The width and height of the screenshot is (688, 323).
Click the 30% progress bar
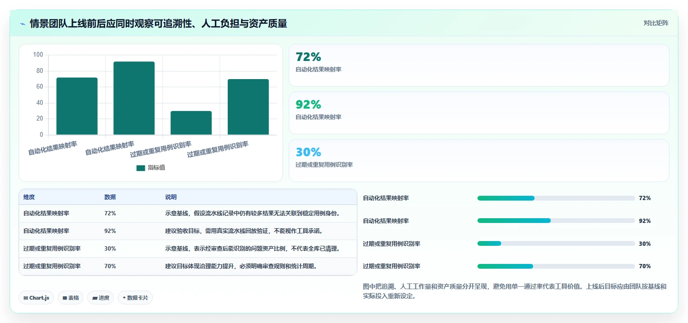556,243
